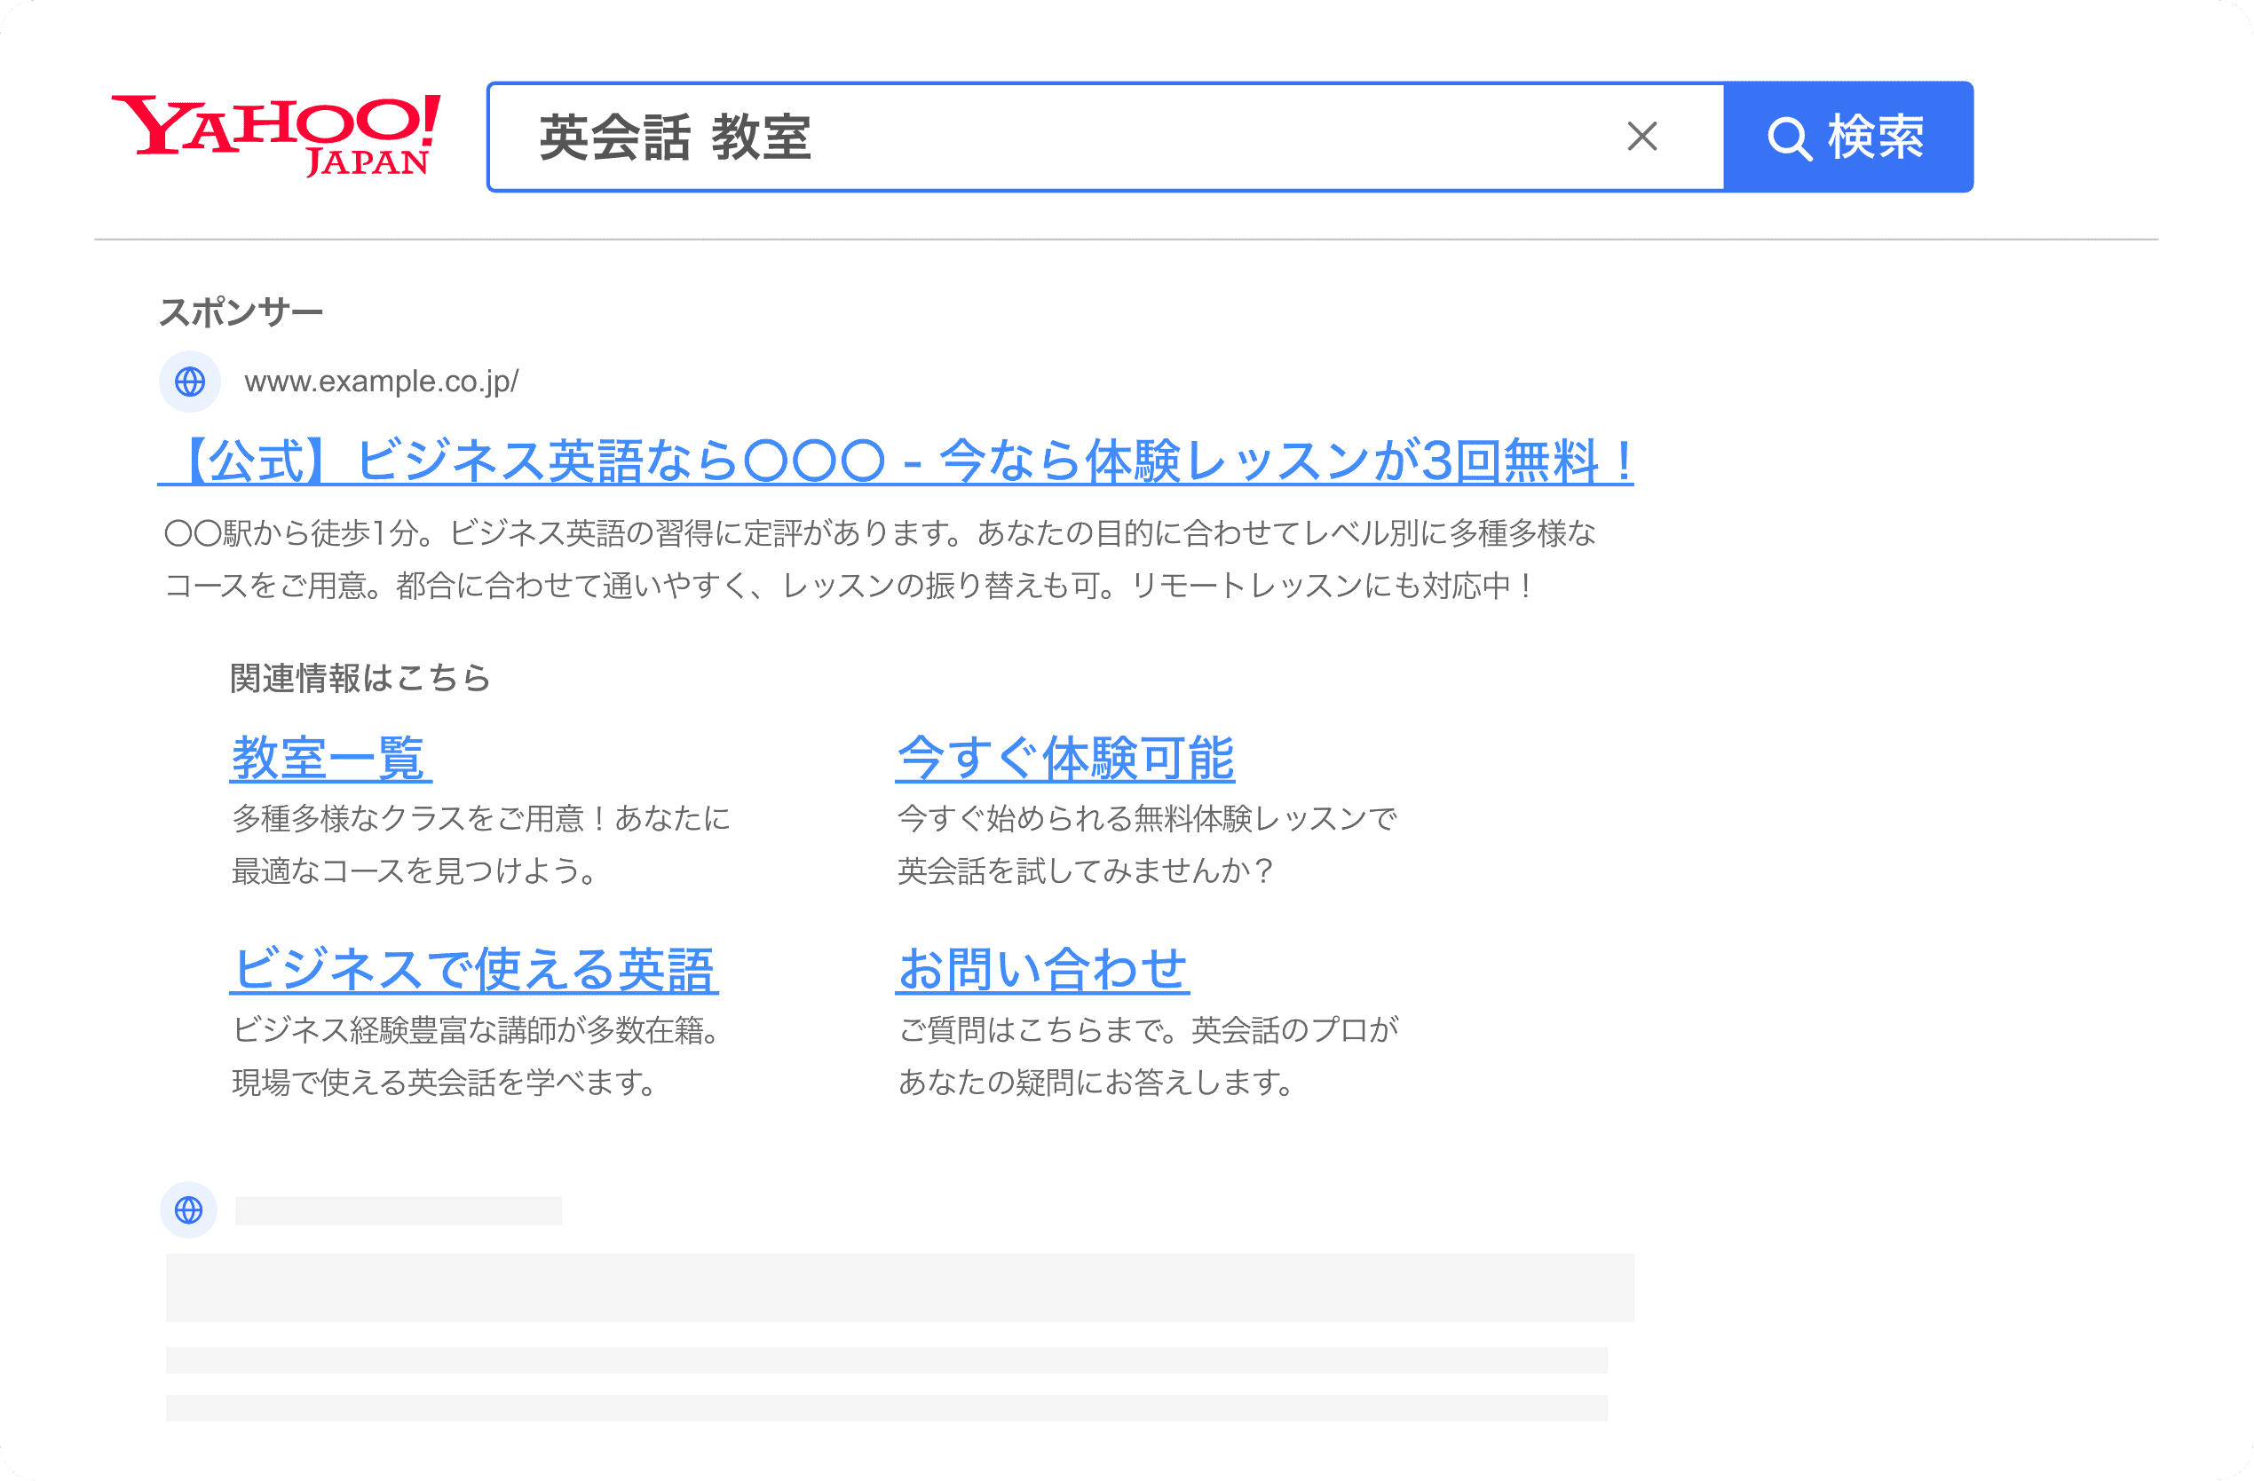The image size is (2254, 1481).
Task: Click the Yahoo! JAPAN logo
Action: 275,135
